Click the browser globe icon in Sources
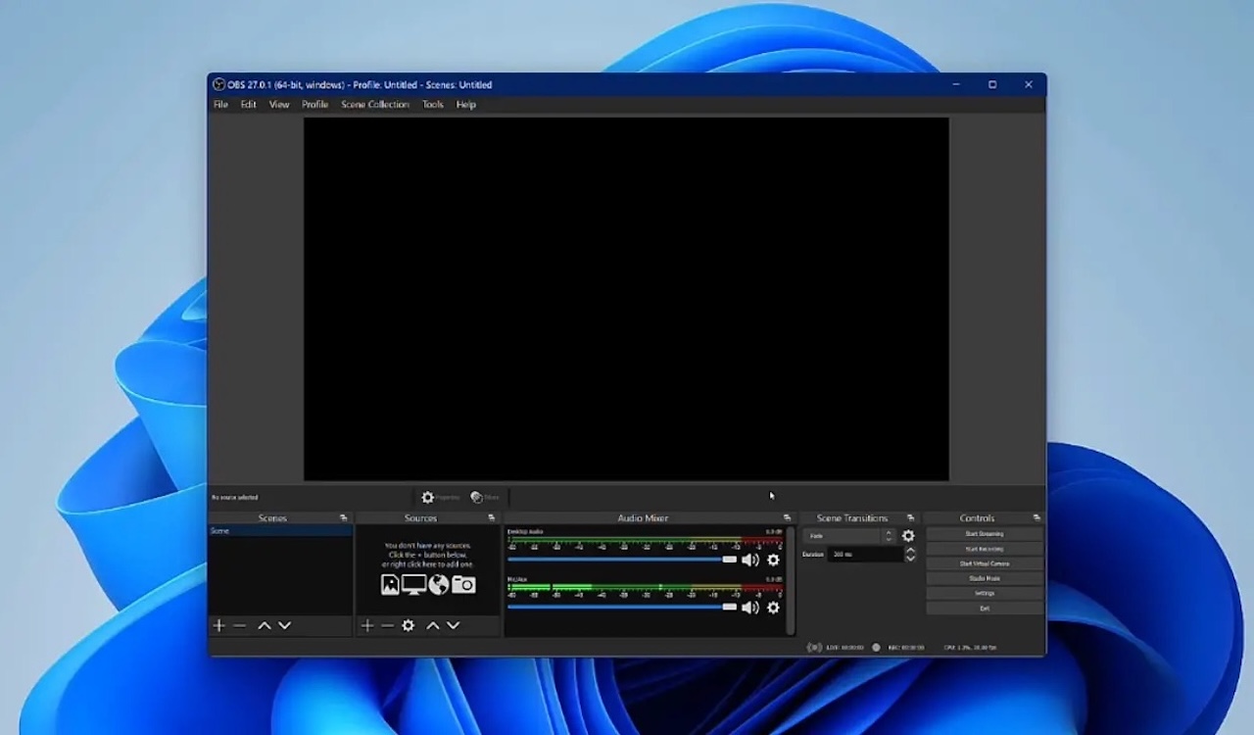 coord(439,585)
